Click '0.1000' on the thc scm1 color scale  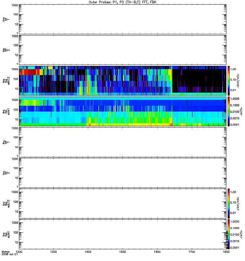point(235,228)
